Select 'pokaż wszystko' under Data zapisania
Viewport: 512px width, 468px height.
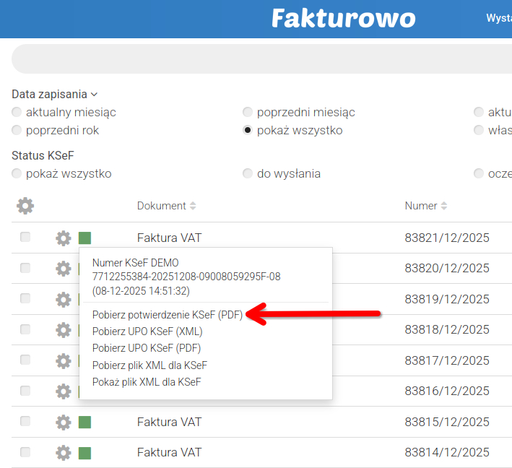click(248, 130)
